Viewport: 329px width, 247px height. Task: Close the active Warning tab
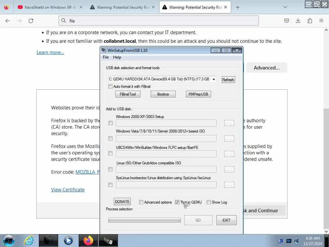226,7
